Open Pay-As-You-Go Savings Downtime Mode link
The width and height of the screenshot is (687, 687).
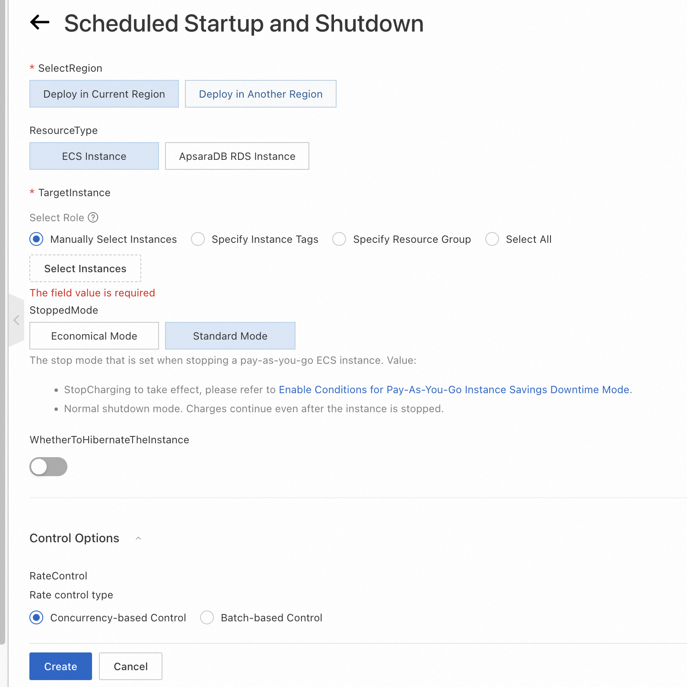[x=454, y=390]
